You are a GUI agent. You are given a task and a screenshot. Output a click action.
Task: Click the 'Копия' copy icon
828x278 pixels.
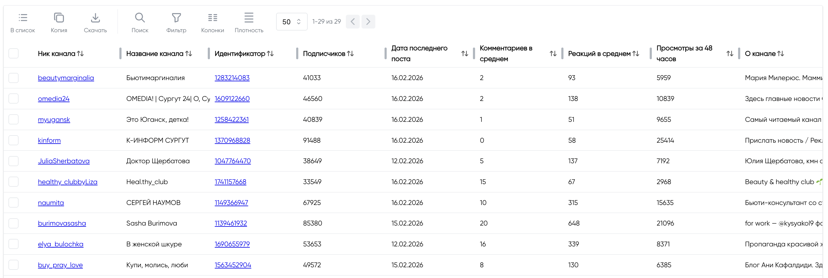59,18
